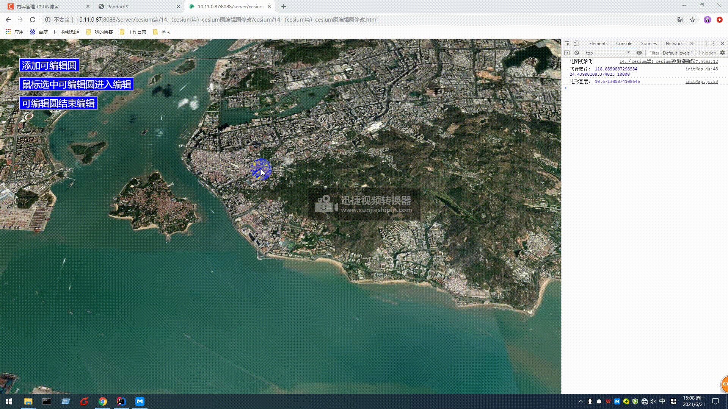Clear console with the ban icon

577,53
